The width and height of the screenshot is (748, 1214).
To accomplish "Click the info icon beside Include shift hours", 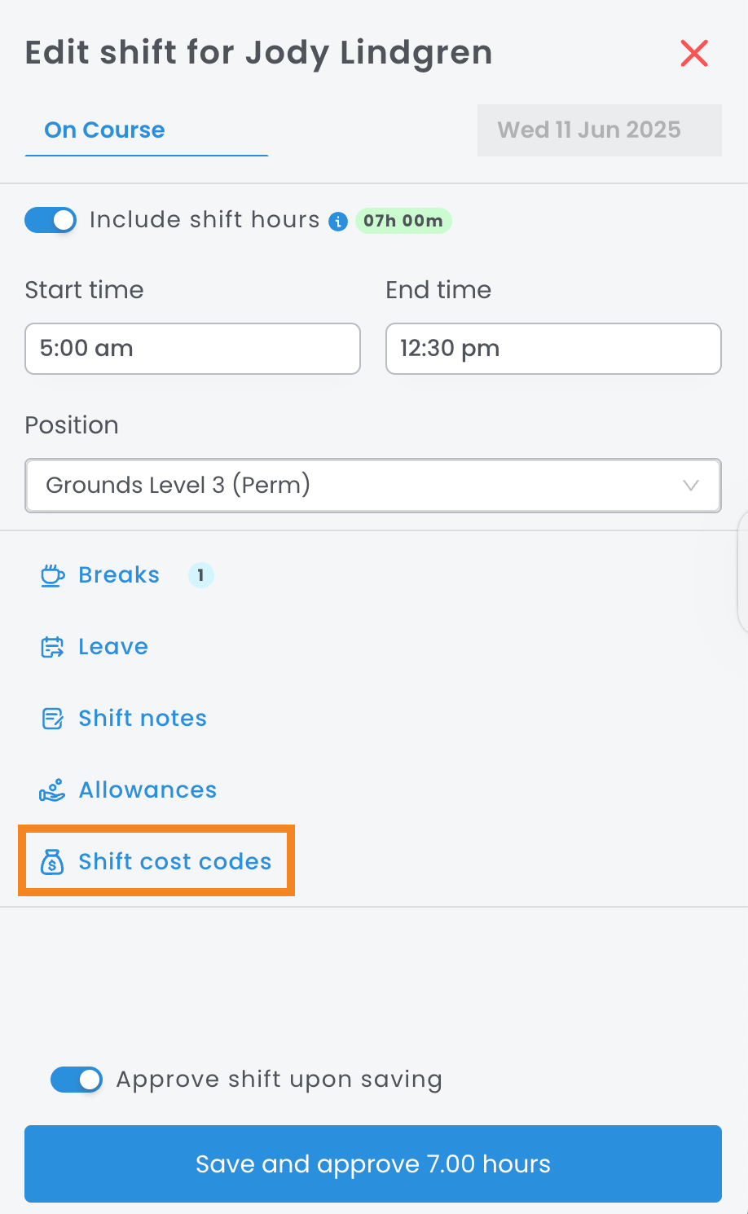I will [x=338, y=221].
